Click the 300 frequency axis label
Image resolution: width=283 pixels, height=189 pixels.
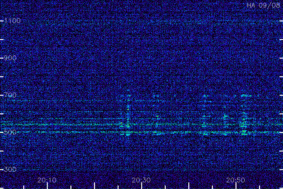tap(10, 169)
